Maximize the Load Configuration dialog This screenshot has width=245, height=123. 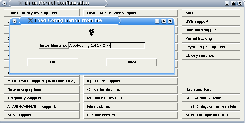164,21
